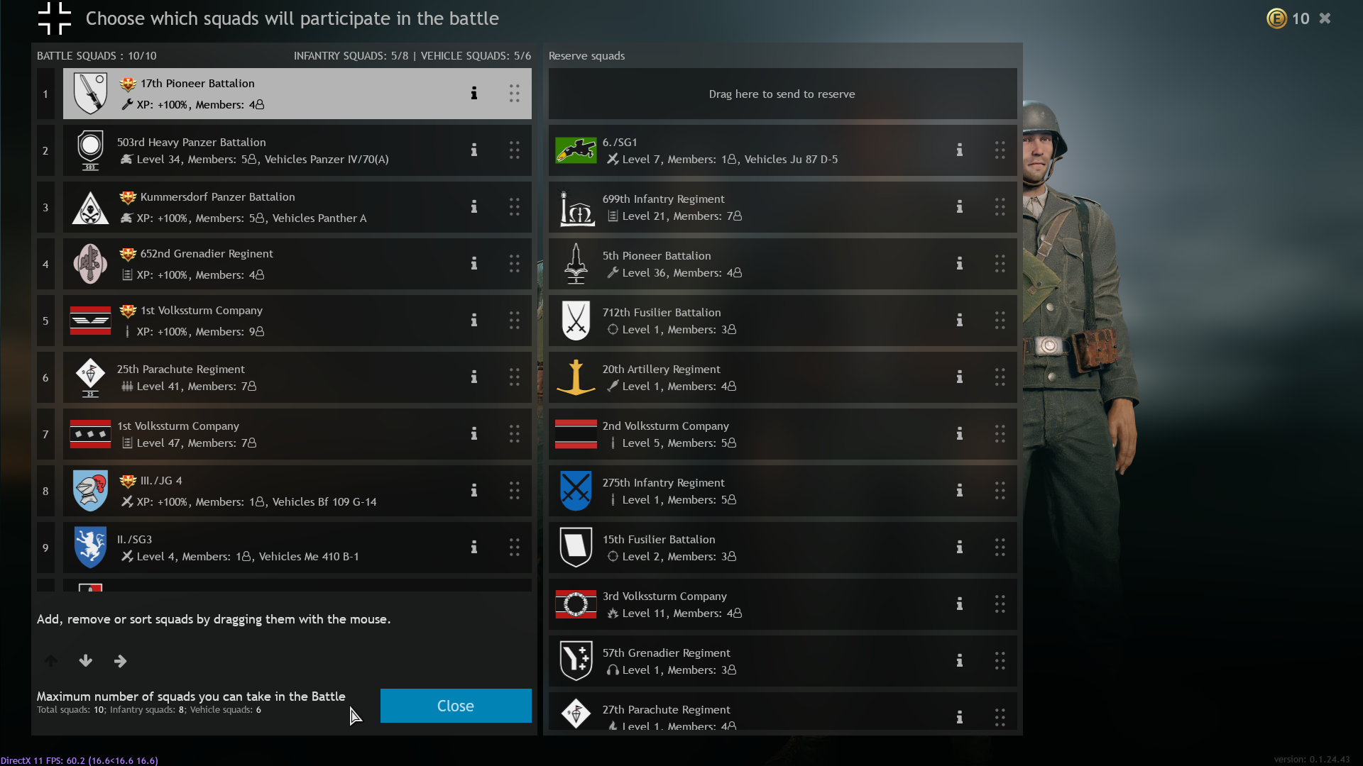Select the III./JG 4 squad emblem

(90, 491)
